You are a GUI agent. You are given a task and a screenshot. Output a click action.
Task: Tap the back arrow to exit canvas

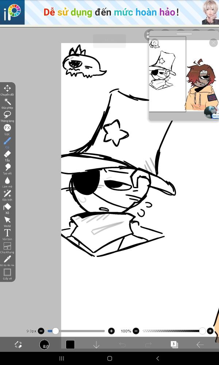tap(200, 345)
